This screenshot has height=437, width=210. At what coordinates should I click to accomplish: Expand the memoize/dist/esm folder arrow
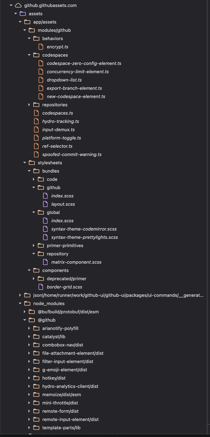[x=29, y=395]
